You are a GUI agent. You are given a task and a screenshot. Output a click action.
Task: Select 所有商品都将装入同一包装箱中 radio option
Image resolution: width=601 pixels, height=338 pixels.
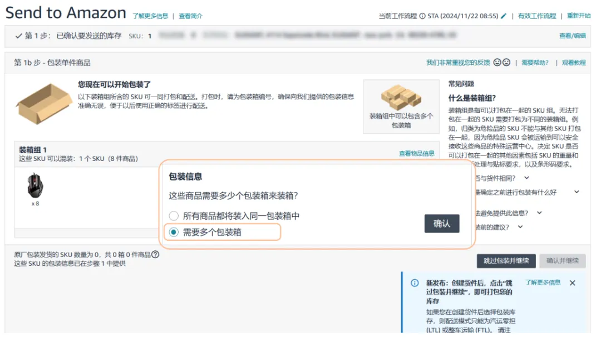(174, 216)
